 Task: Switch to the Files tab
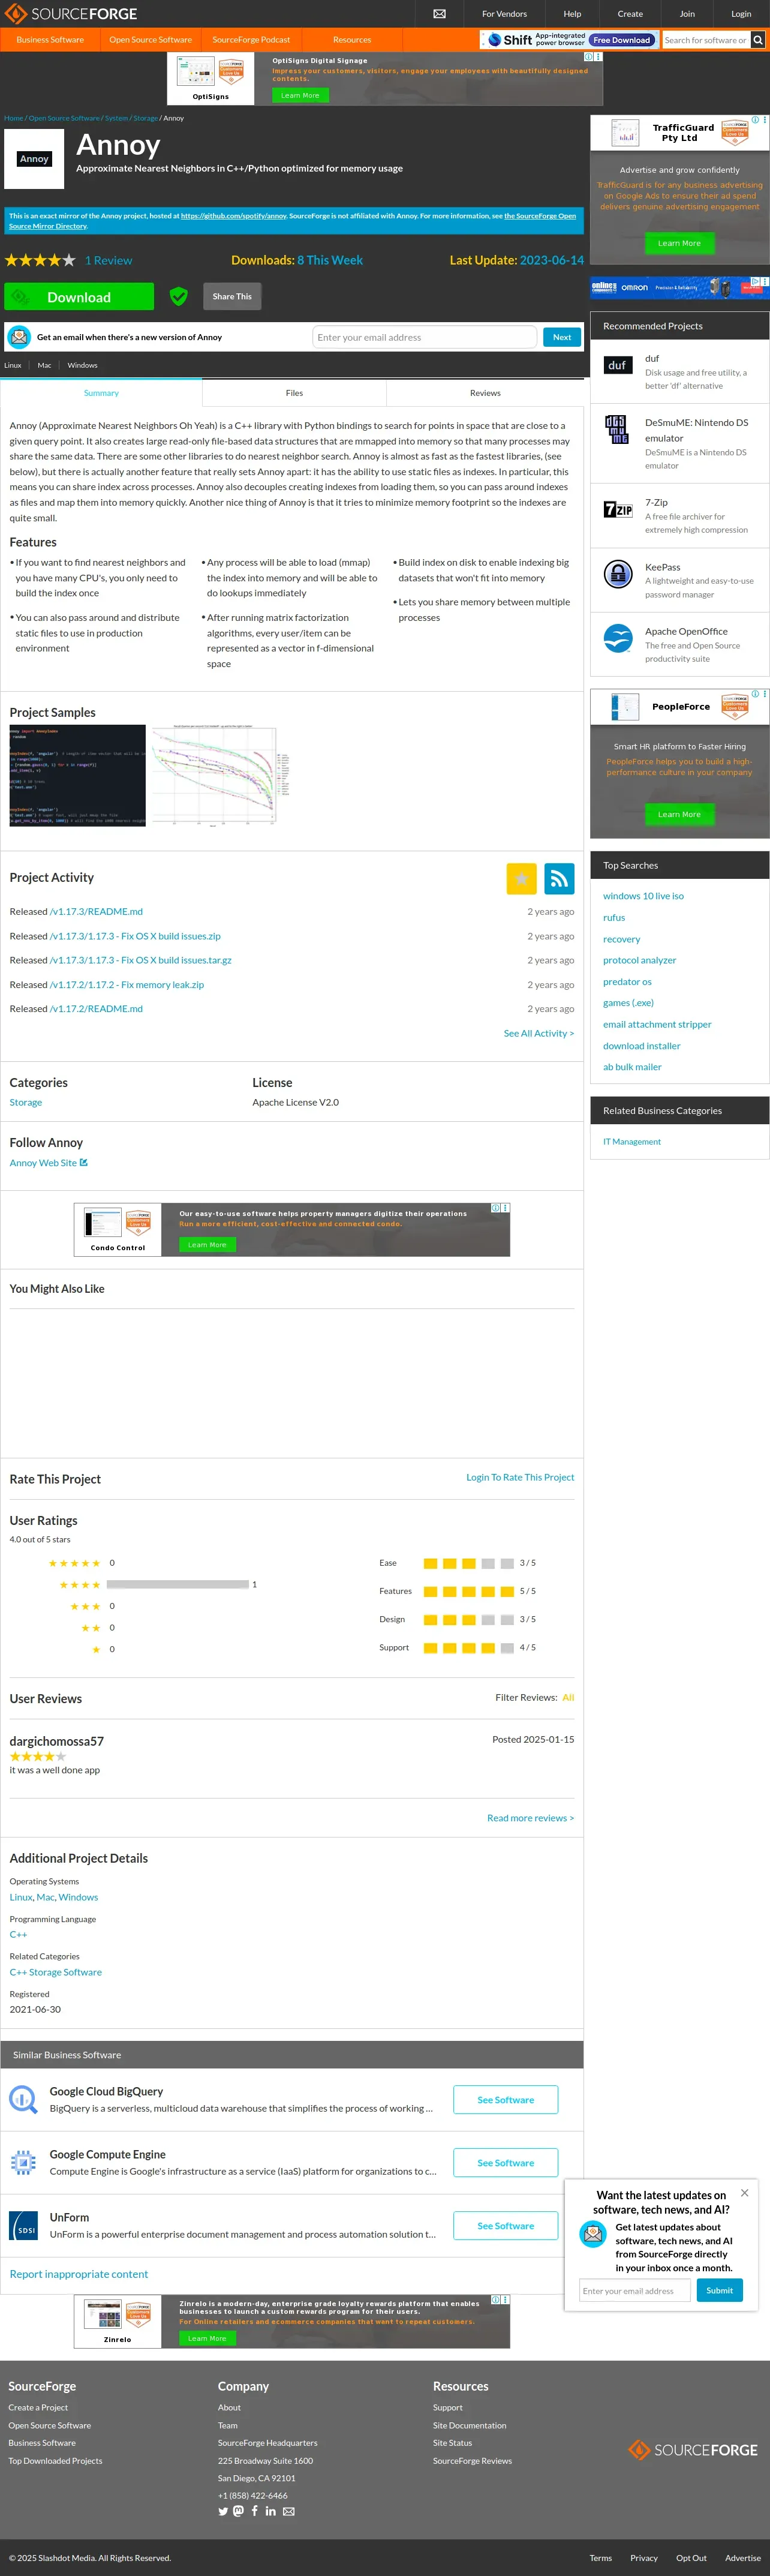point(294,393)
